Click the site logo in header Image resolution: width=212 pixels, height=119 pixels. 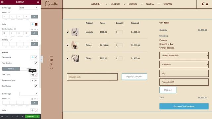click(51, 4)
